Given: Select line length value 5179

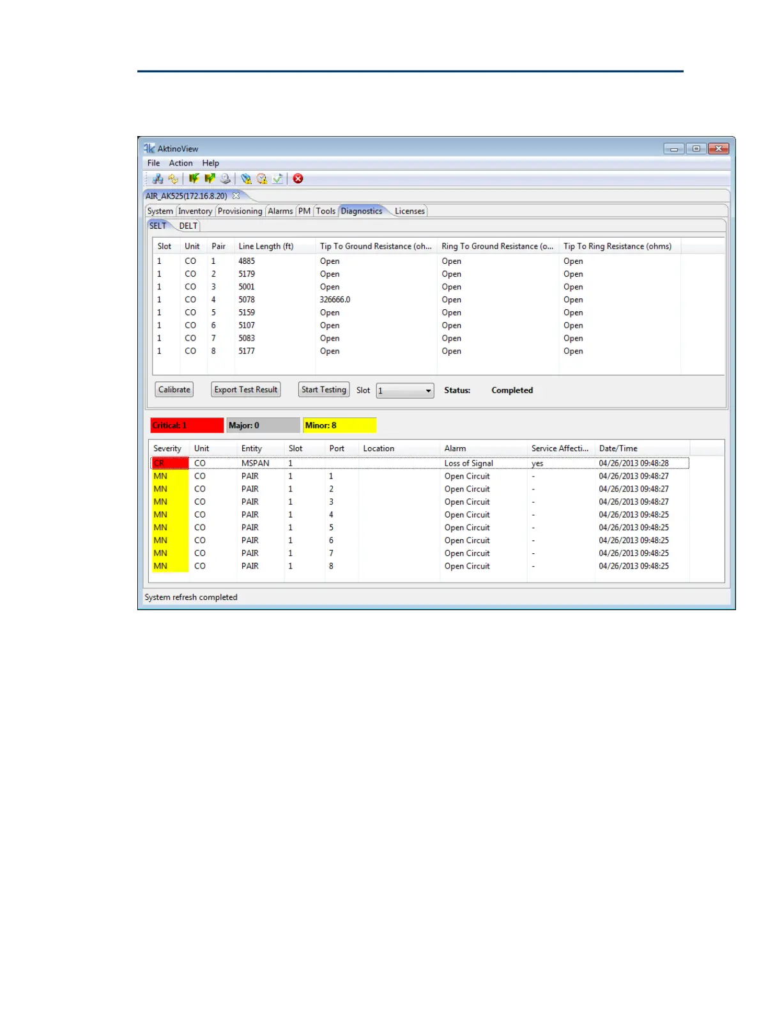Looking at the screenshot, I should 247,274.
